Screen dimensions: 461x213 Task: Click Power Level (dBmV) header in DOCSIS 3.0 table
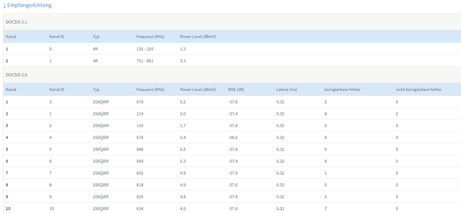point(198,90)
